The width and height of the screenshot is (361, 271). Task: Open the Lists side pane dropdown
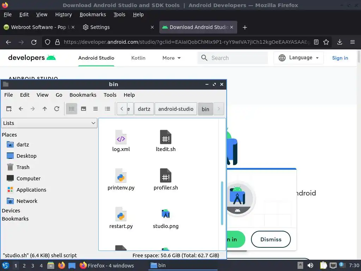pos(49,123)
